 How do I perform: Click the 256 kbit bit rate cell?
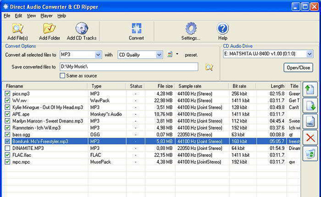tap(239, 93)
